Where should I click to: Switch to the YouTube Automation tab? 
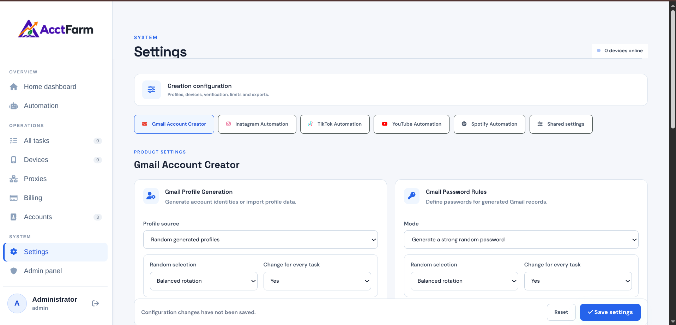tap(411, 124)
